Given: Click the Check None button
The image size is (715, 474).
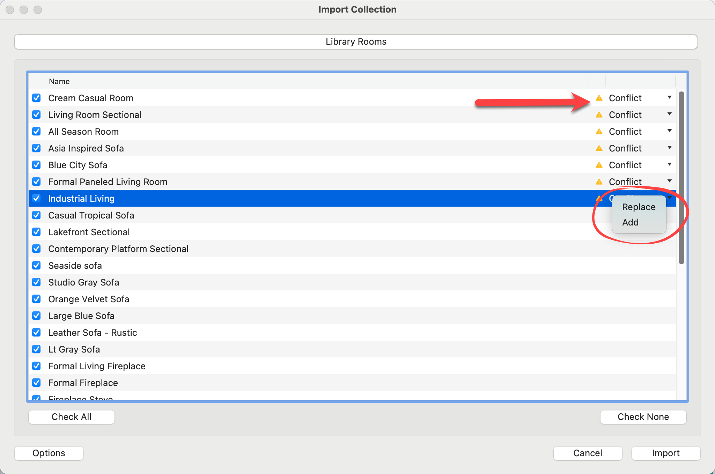Looking at the screenshot, I should coord(643,417).
